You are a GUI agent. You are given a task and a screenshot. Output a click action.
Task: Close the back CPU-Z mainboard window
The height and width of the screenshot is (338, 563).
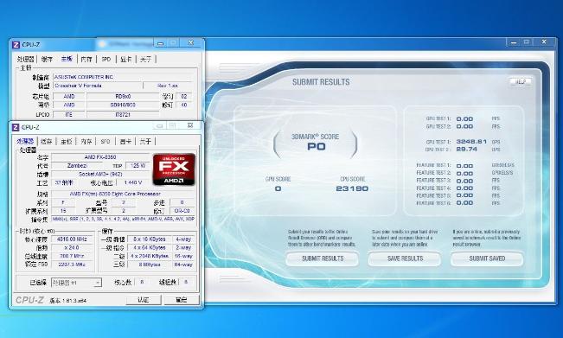191,42
